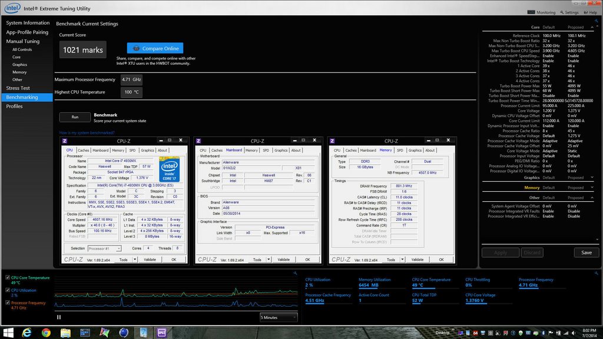This screenshot has width=603, height=339.
Task: Switch first CPU-Z window to Caches tab
Action: [84, 150]
